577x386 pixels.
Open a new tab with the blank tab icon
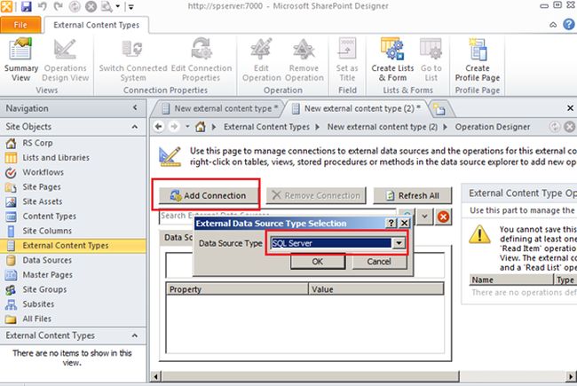[439, 109]
